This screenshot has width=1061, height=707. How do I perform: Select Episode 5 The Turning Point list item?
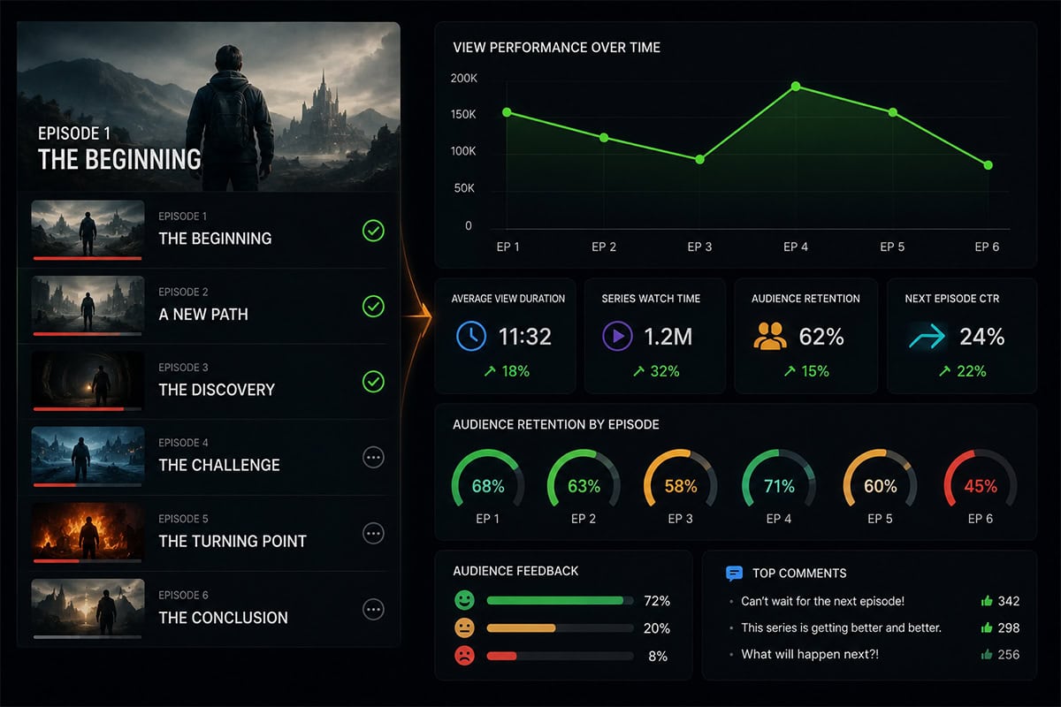point(209,533)
